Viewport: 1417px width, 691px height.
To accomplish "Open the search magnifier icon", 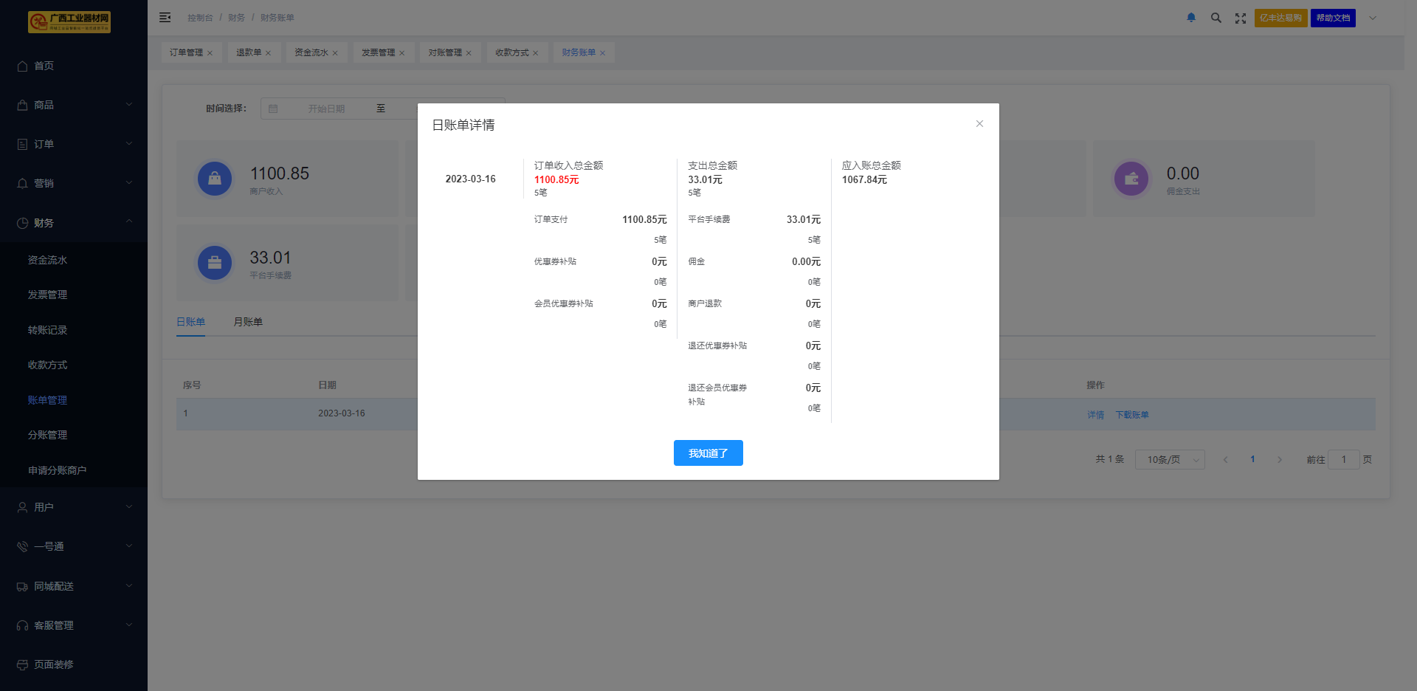I will coord(1216,18).
